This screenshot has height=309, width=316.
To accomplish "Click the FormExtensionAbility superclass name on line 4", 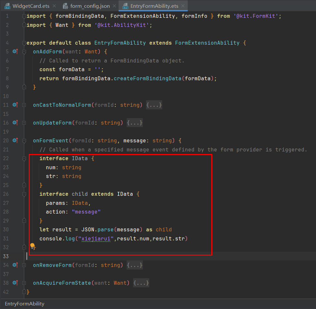I will tap(207, 43).
